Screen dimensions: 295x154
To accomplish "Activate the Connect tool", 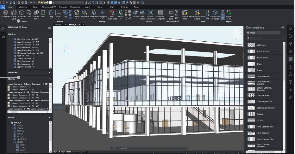I will 58,14.
